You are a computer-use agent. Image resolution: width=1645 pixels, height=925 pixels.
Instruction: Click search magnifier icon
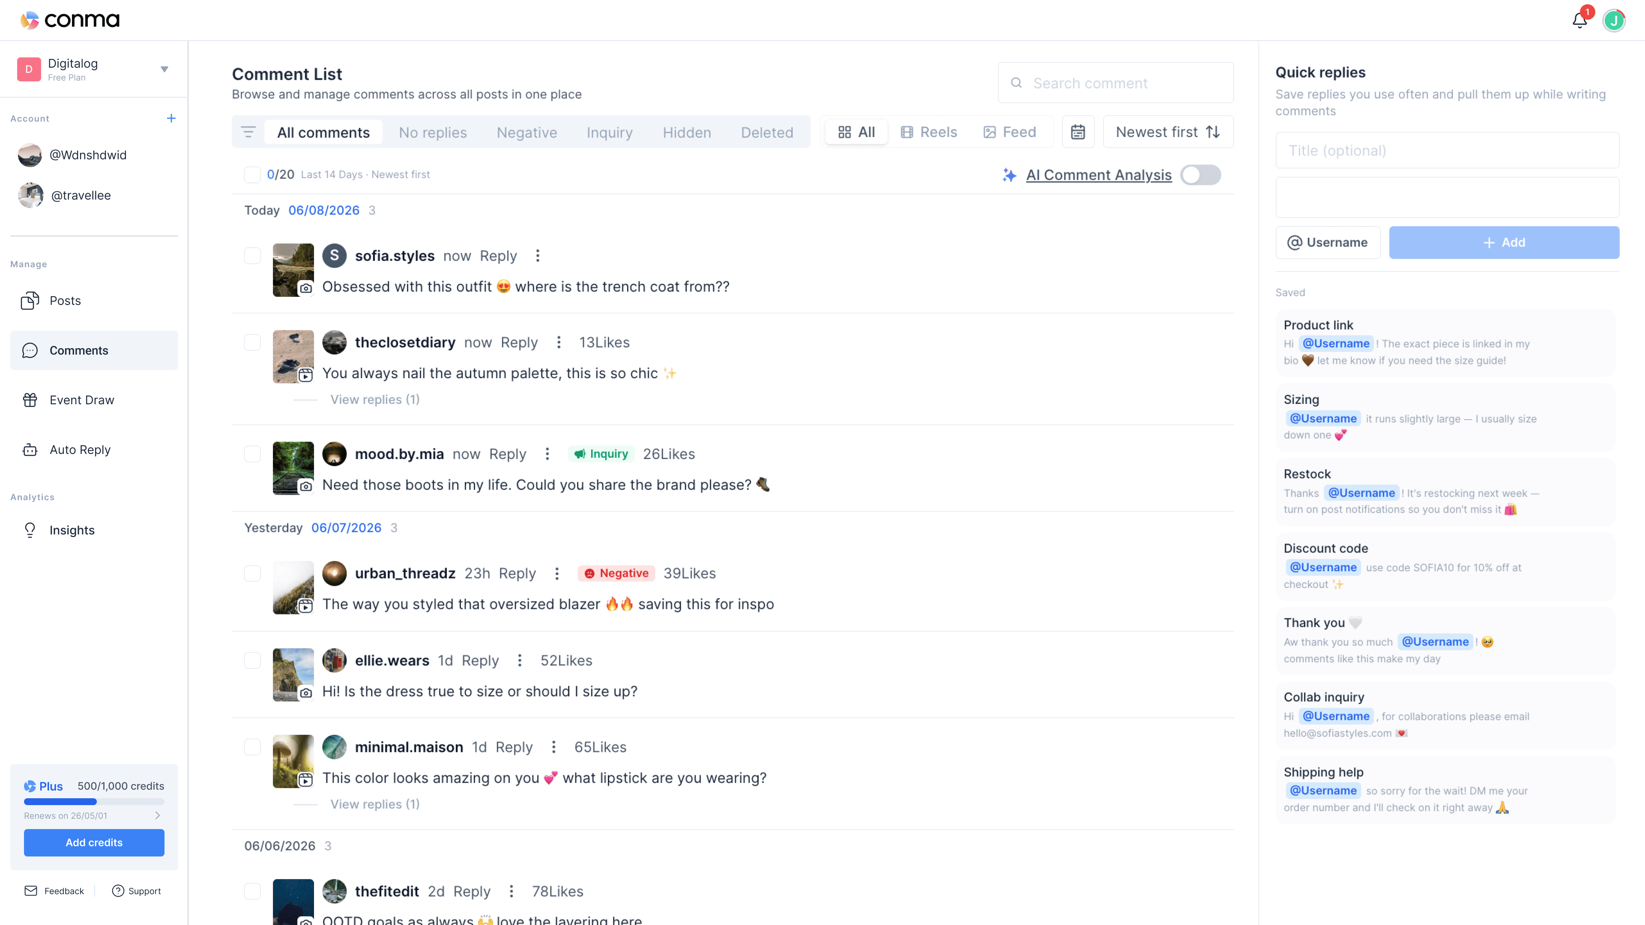coord(1016,83)
